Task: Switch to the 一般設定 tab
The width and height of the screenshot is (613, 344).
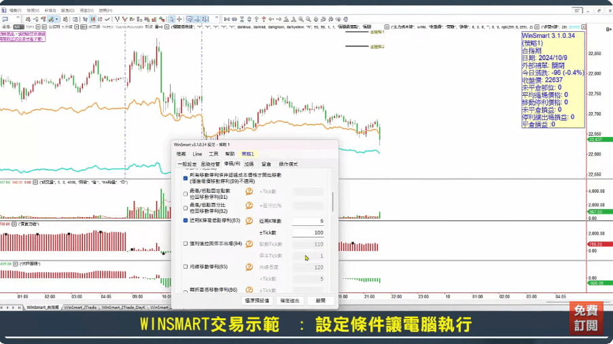Action: click(188, 164)
